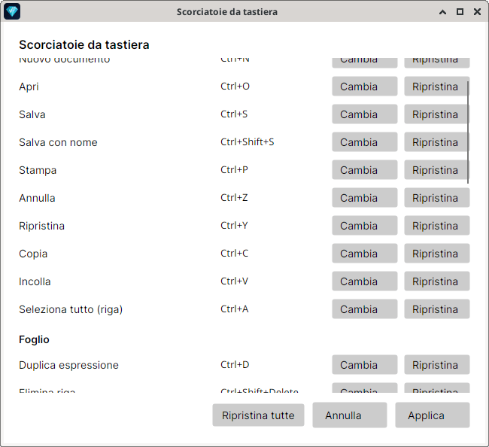This screenshot has height=447, width=489.
Task: Click the Foglio section heading
Action: click(34, 339)
